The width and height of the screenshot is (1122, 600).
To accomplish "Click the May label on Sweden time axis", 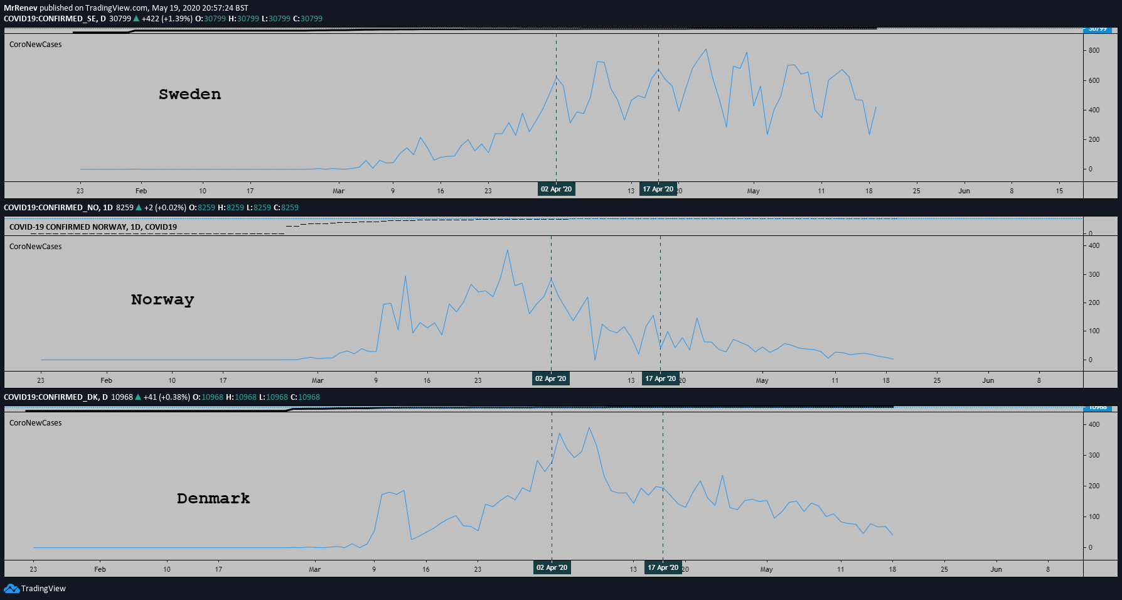I will click(753, 191).
